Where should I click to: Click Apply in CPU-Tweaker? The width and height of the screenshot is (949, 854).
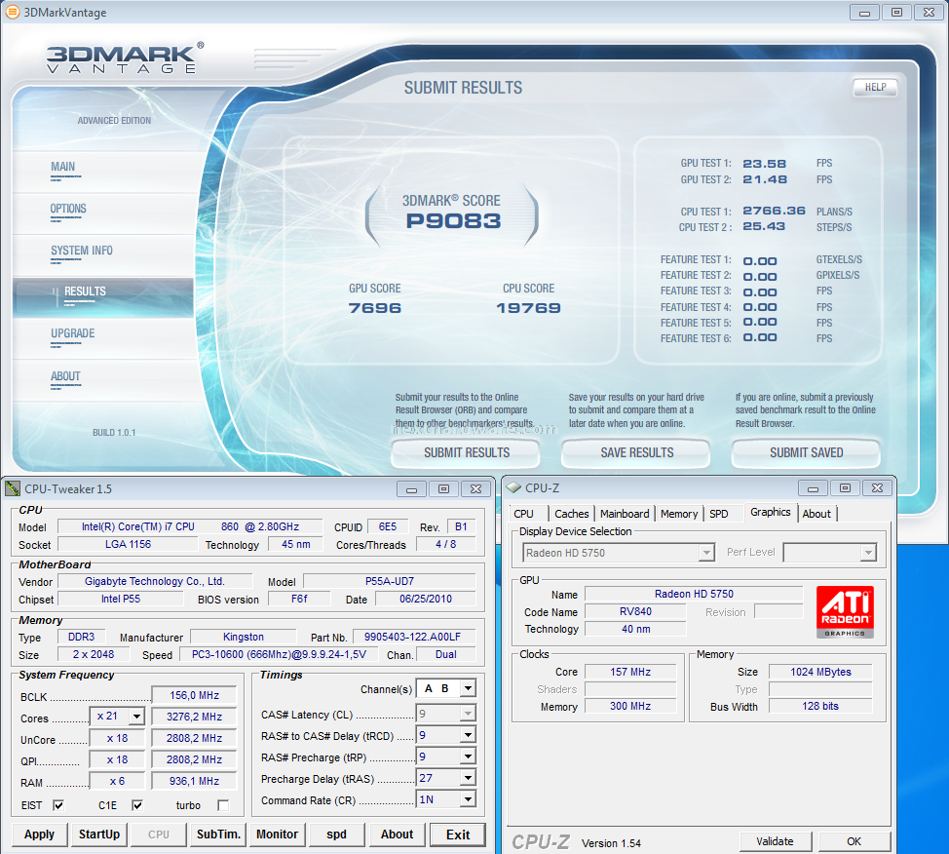pos(39,834)
